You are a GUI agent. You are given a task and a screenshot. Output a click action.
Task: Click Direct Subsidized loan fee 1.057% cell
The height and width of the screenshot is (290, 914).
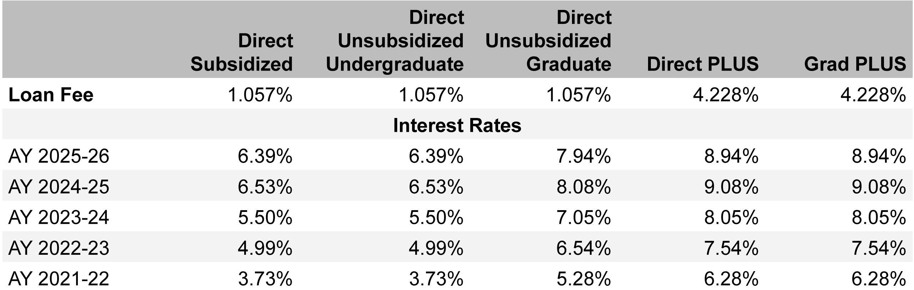[260, 95]
